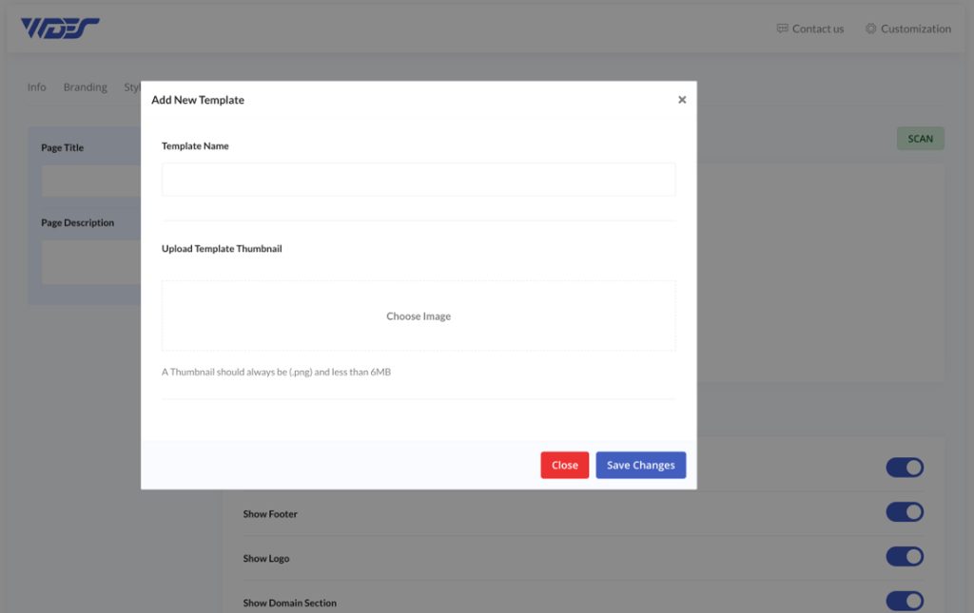Click the Page Title text box
Screen dimensions: 974x613
pyautogui.click(x=88, y=181)
